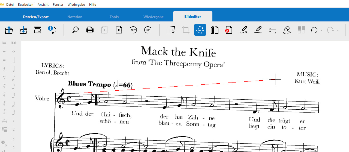
Task: Start scanning with the scanner icon
Action: tap(38, 30)
